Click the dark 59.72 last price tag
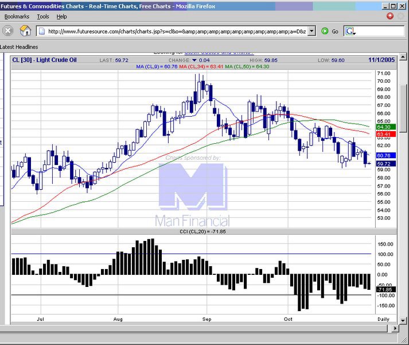 click(x=386, y=164)
